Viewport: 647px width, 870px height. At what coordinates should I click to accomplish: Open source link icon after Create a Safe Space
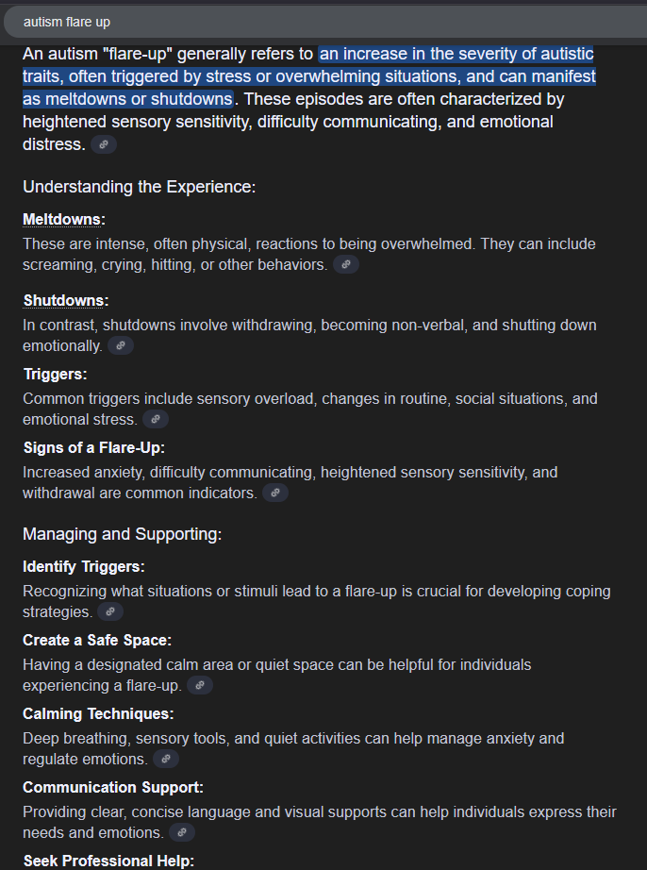click(200, 685)
